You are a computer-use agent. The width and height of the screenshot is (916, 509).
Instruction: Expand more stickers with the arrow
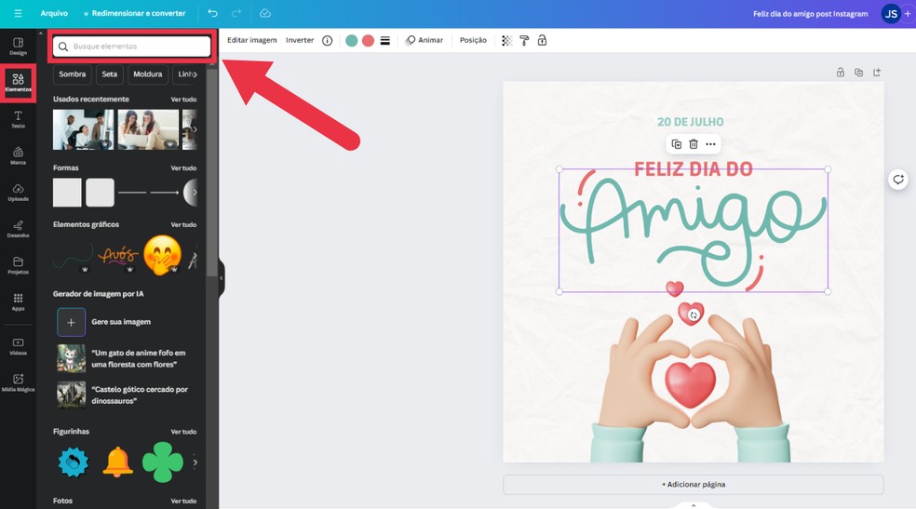[x=195, y=462]
